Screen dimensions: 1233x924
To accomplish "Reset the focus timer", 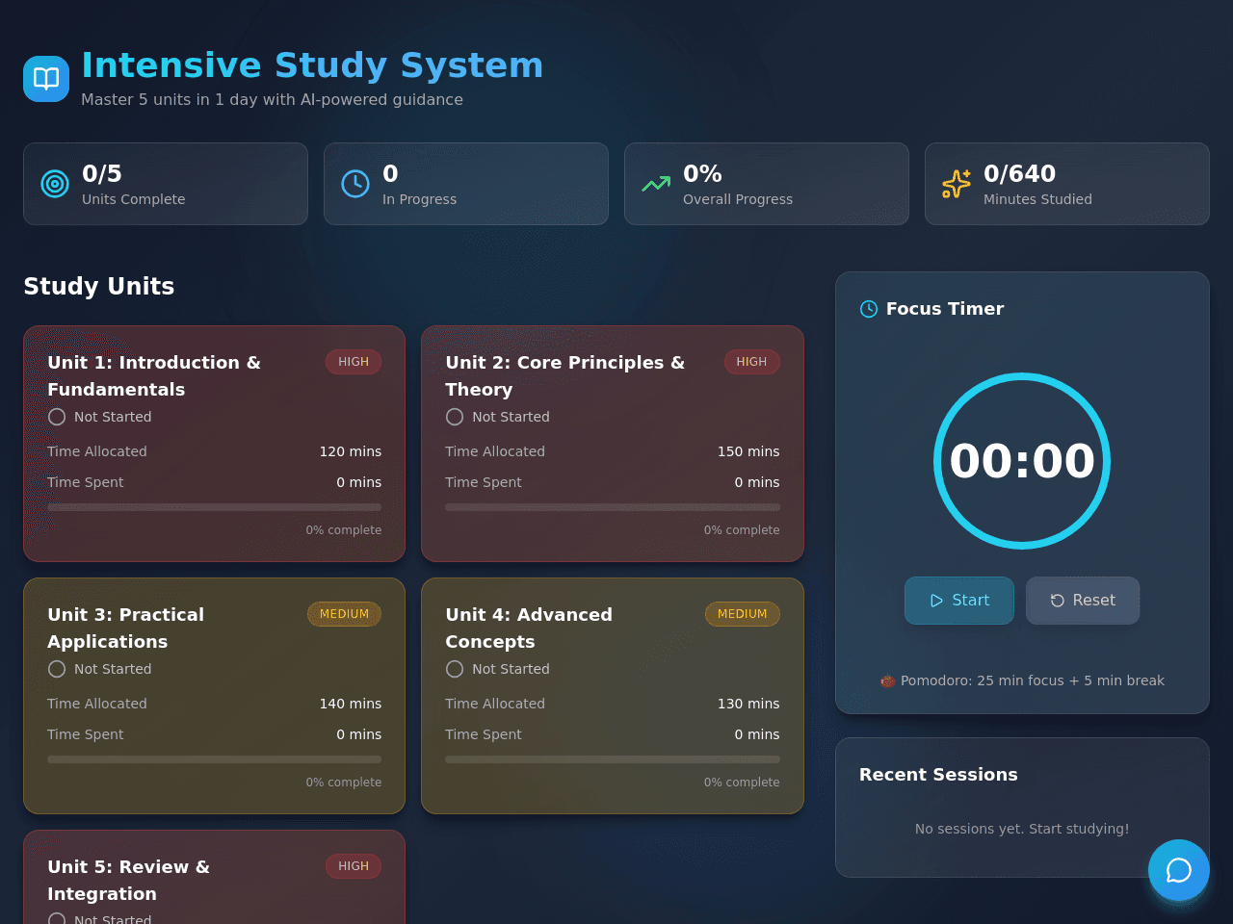I will pyautogui.click(x=1083, y=601).
